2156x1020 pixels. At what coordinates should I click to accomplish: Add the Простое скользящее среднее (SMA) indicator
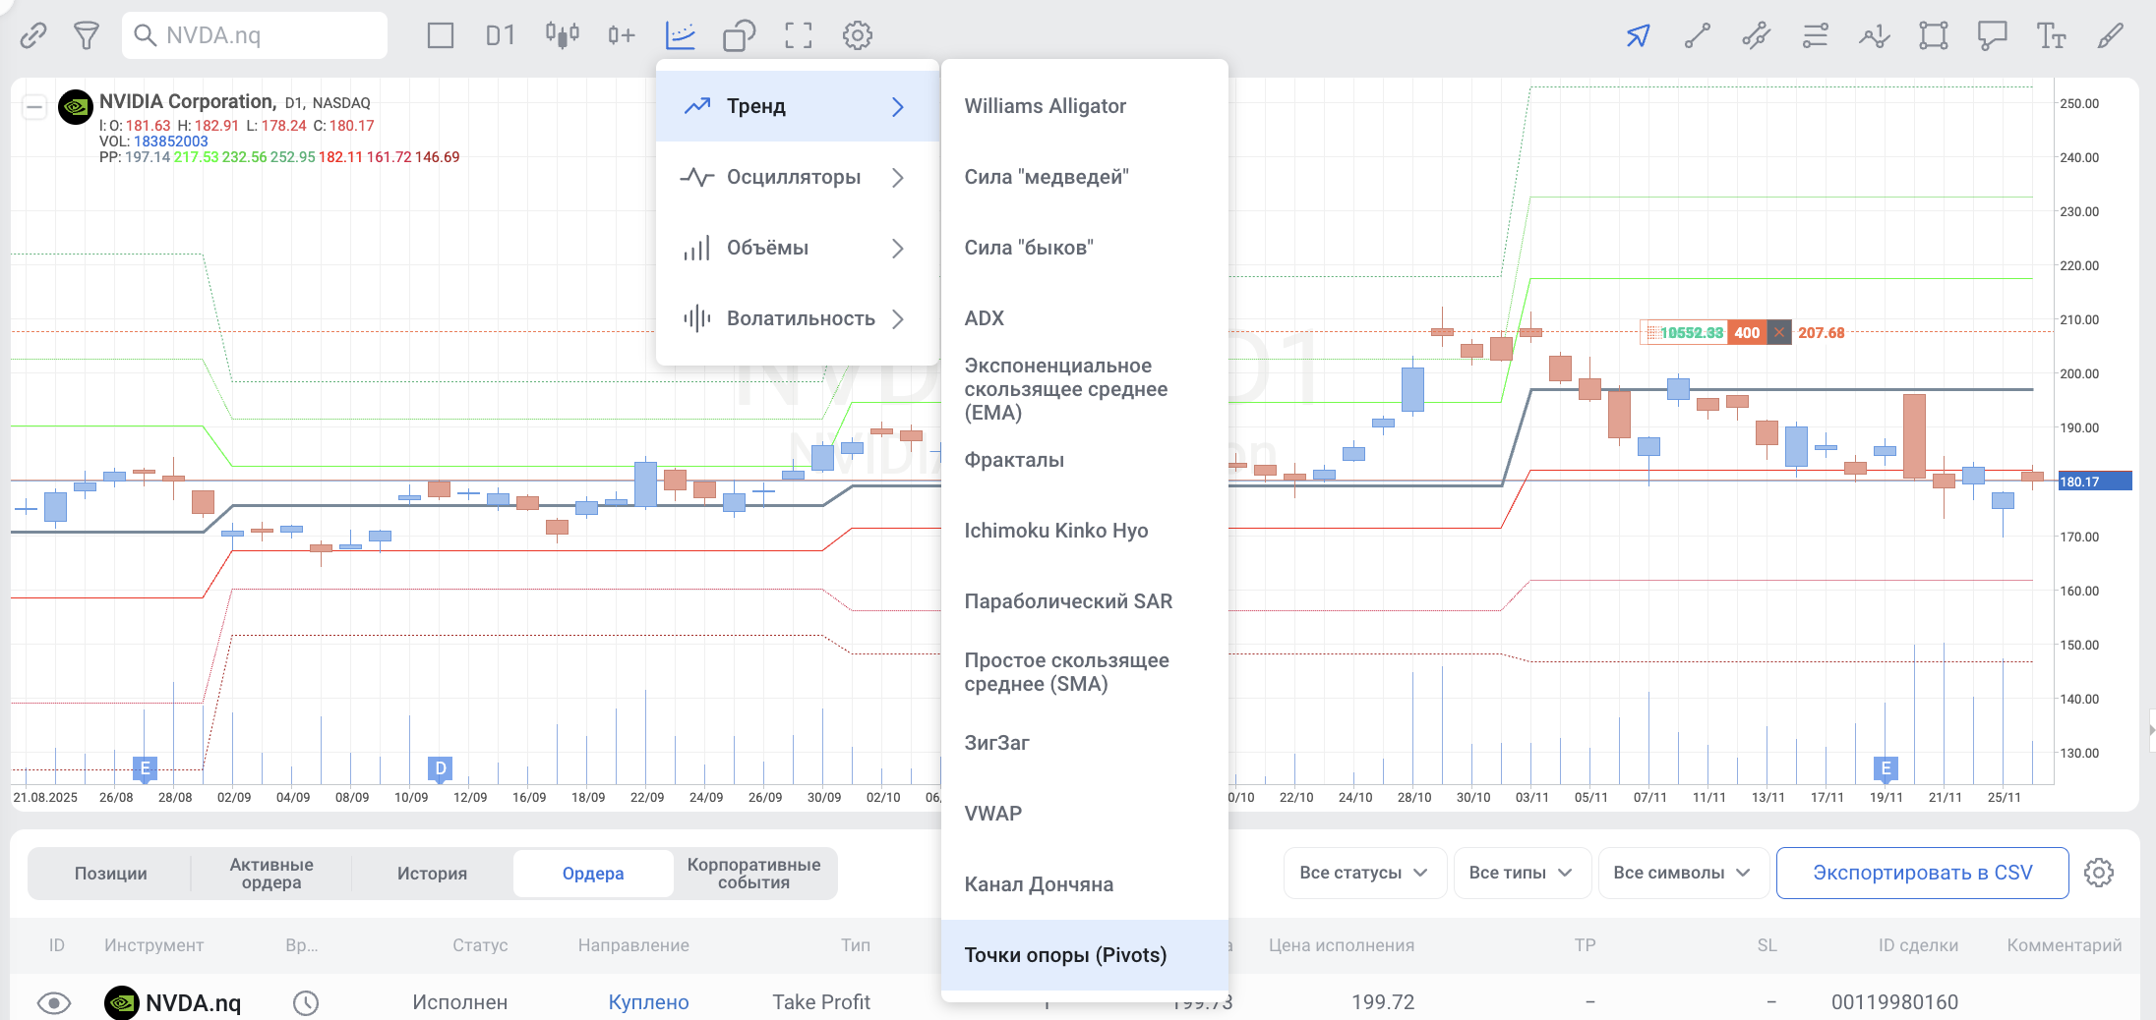point(1085,672)
